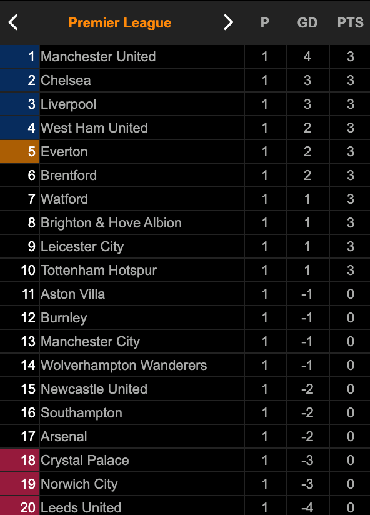Sort by the GD column header
The image size is (370, 515).
coord(307,22)
